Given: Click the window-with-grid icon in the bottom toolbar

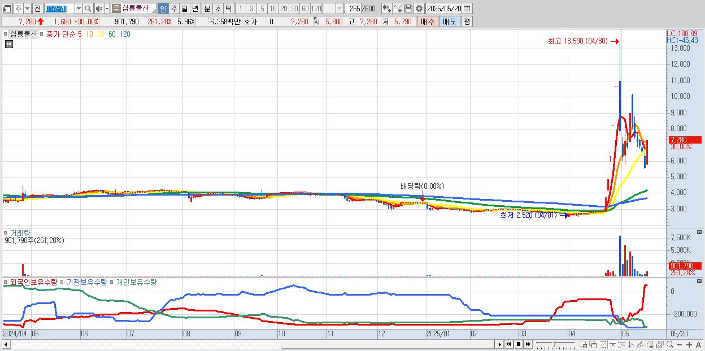Looking at the screenshot, I should (x=583, y=344).
